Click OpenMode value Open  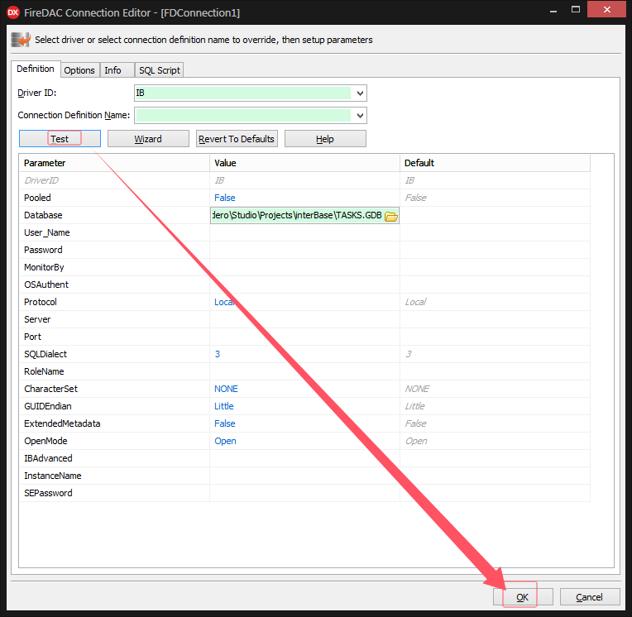point(225,441)
